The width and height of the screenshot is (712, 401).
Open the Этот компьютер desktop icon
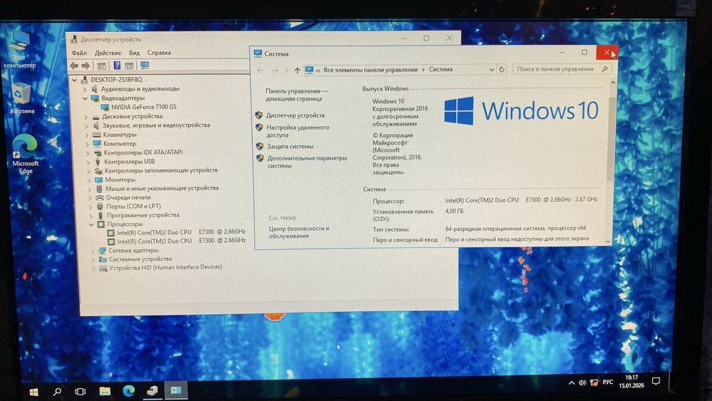tap(19, 48)
